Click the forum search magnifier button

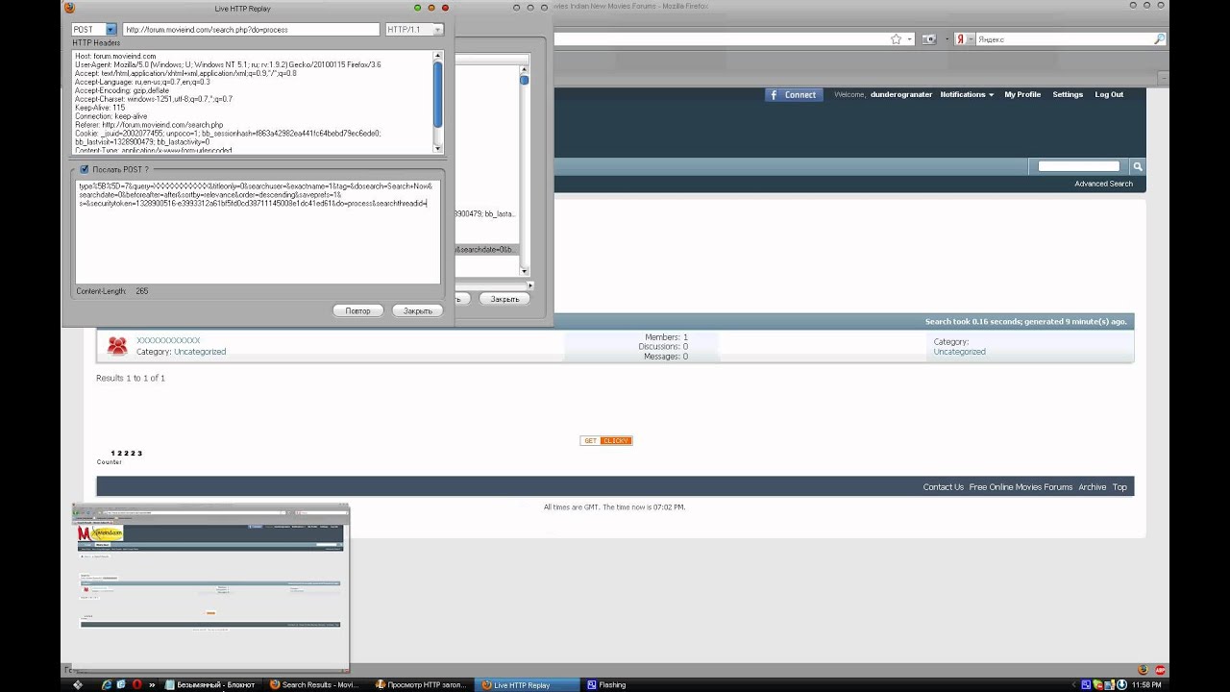click(1138, 166)
